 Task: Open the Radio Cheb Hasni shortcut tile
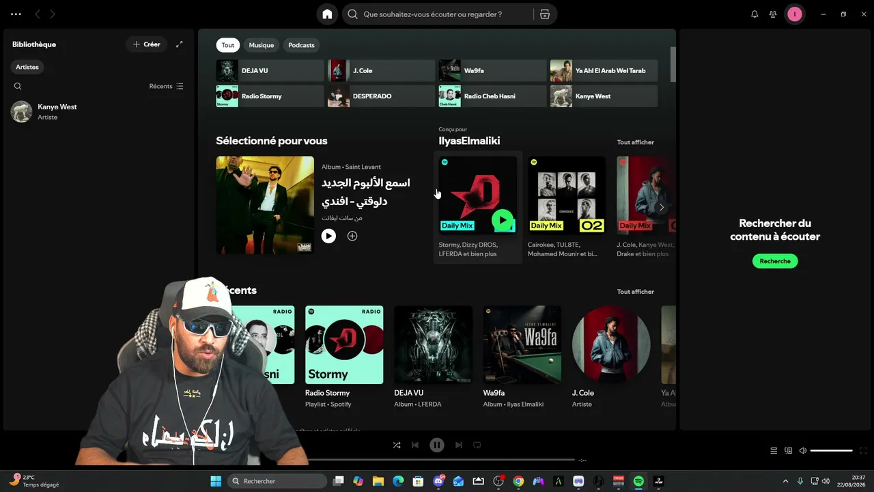(x=492, y=96)
